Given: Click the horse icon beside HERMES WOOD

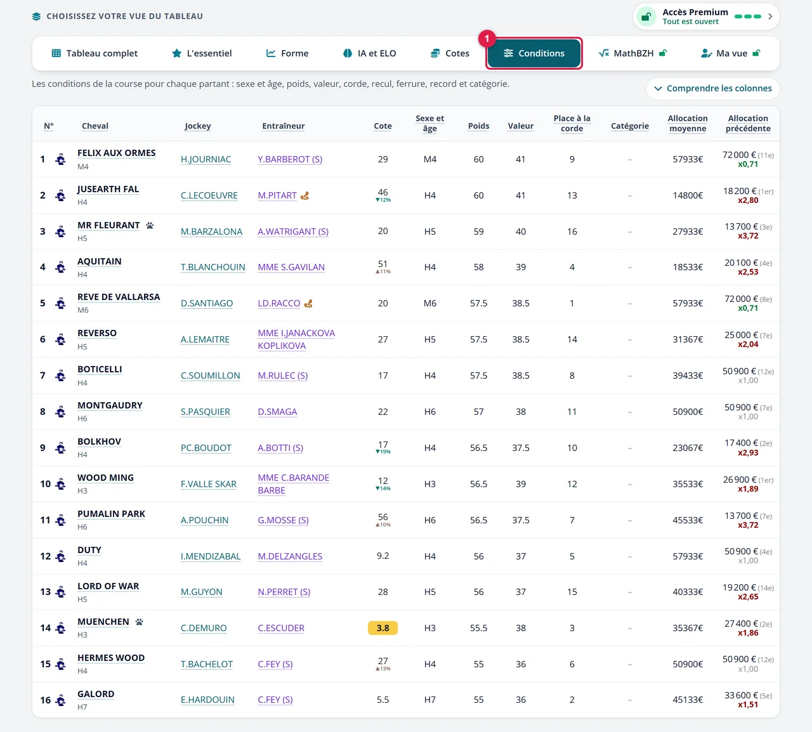Looking at the screenshot, I should [x=60, y=664].
